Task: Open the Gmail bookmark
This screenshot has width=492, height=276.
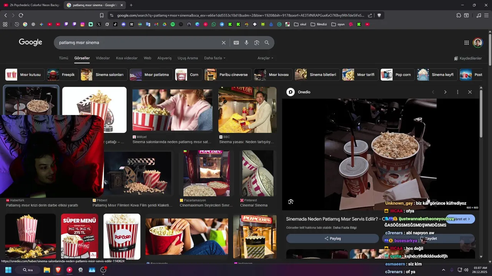Action: tap(156, 24)
